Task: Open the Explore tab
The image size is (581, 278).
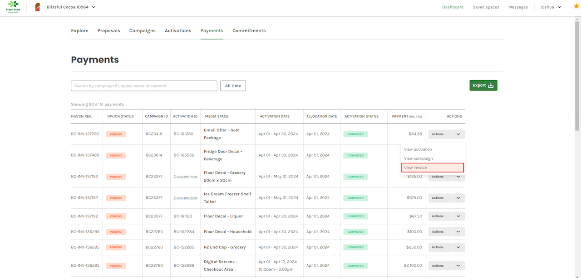Action: coord(79,31)
